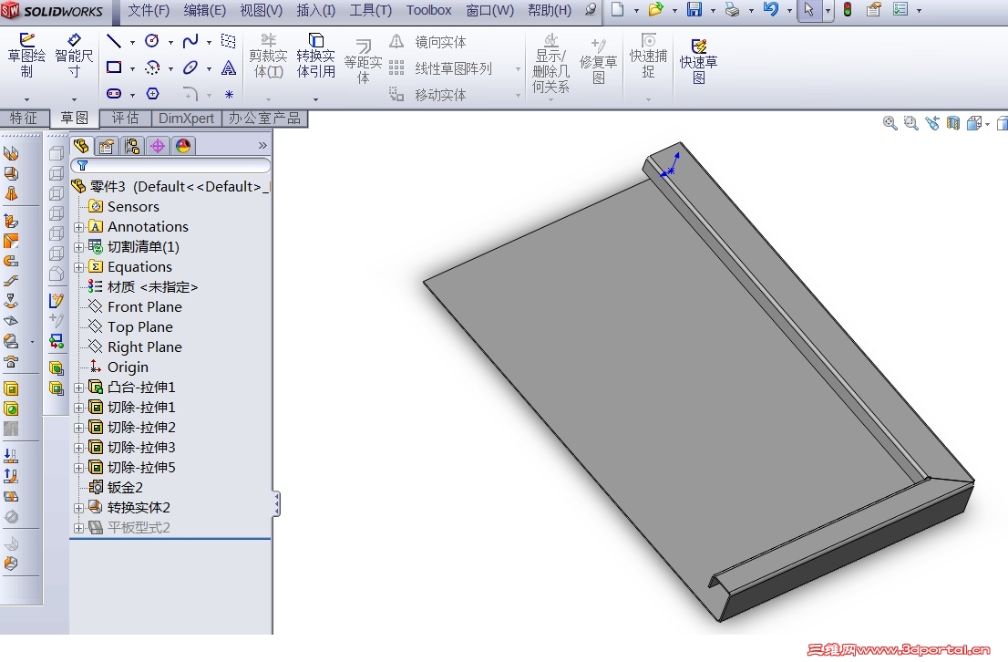Open the 文件(F) menu
This screenshot has height=662, width=1008.
(x=149, y=10)
